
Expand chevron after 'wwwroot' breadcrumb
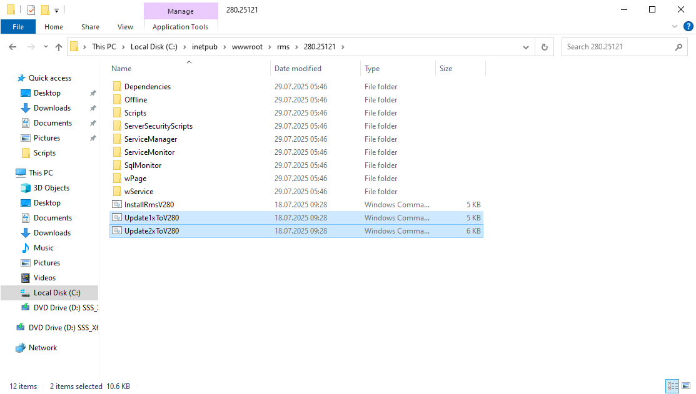270,47
